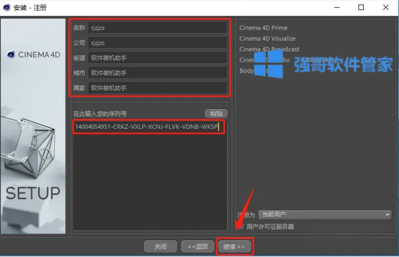The image size is (399, 257).
Task: Click the name field containing rjzjzs
Action: click(158, 28)
